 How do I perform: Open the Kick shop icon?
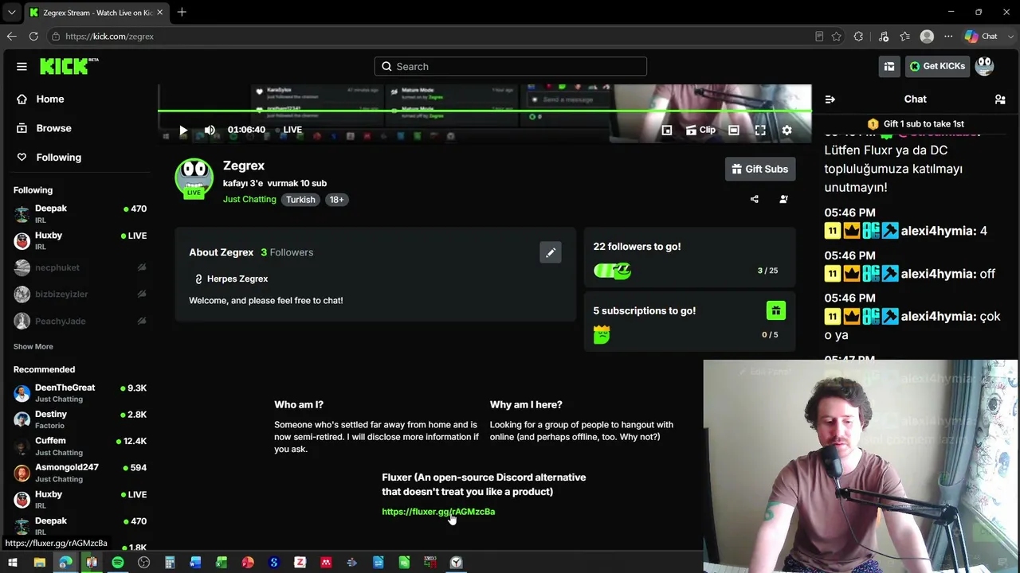pos(889,66)
